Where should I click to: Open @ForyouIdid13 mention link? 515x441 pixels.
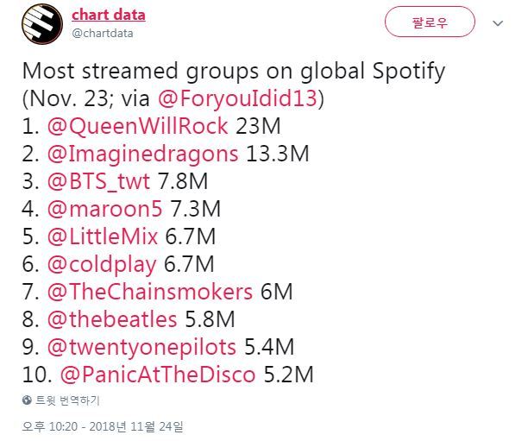238,98
